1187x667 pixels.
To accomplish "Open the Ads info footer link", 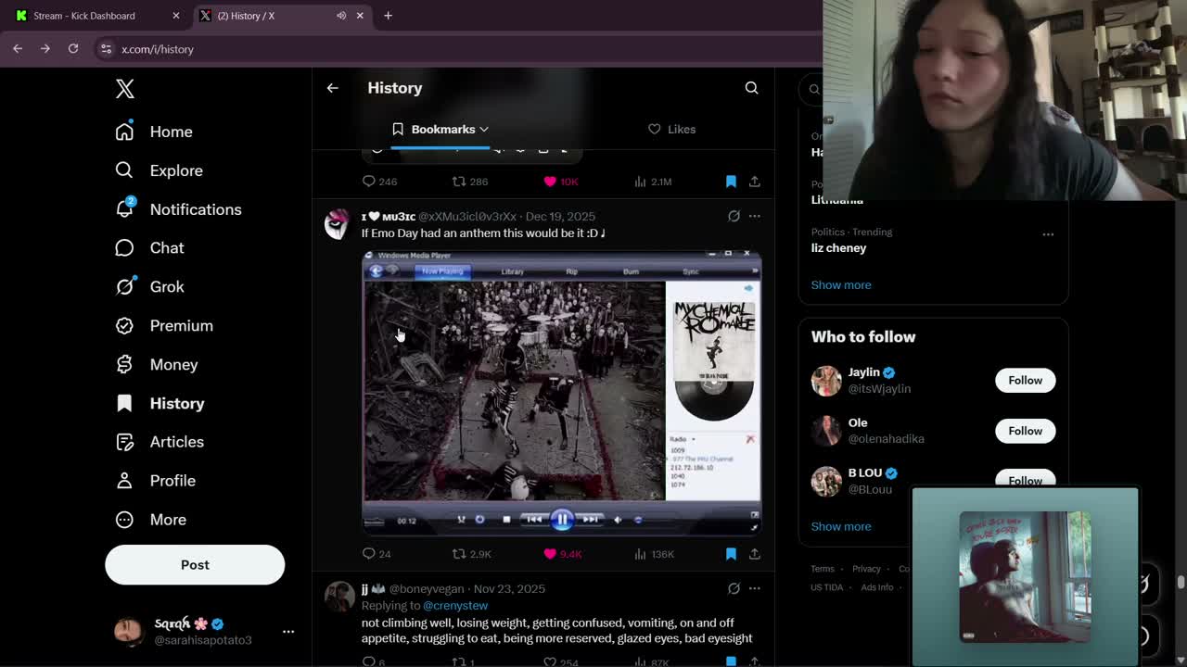I will pyautogui.click(x=876, y=587).
